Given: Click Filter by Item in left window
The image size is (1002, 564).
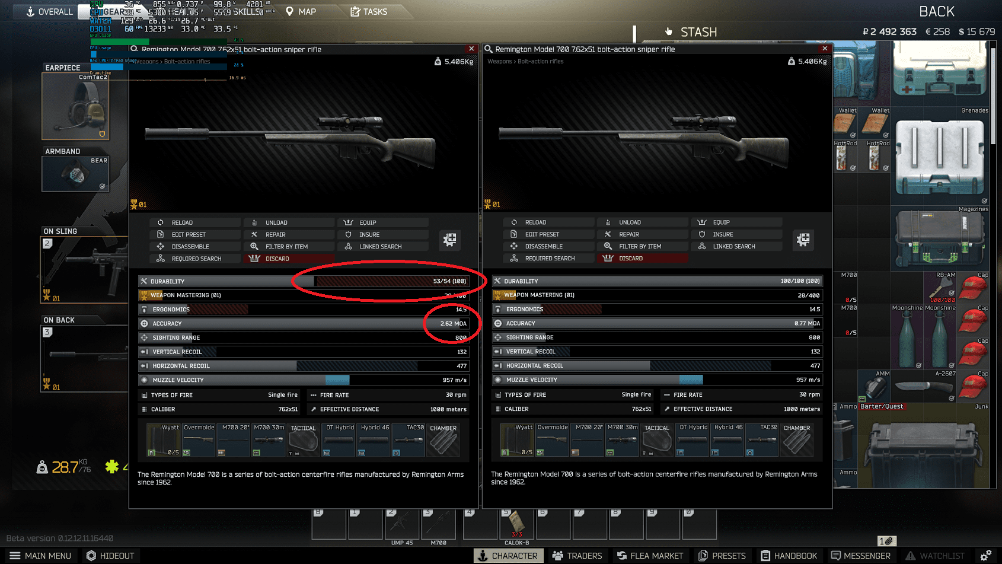Looking at the screenshot, I should 289,246.
